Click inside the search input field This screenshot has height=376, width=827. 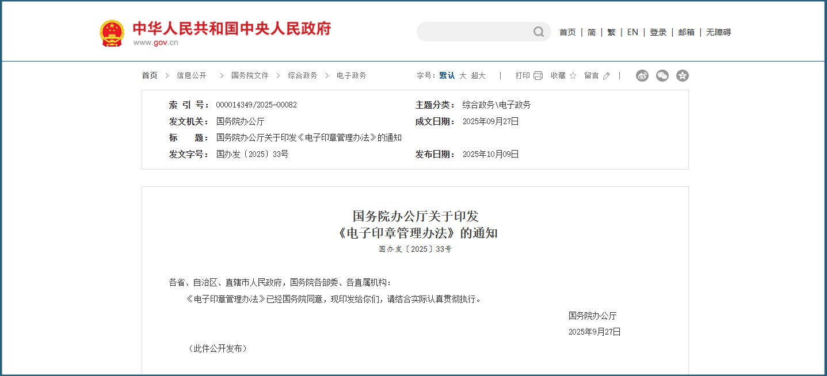pos(478,32)
